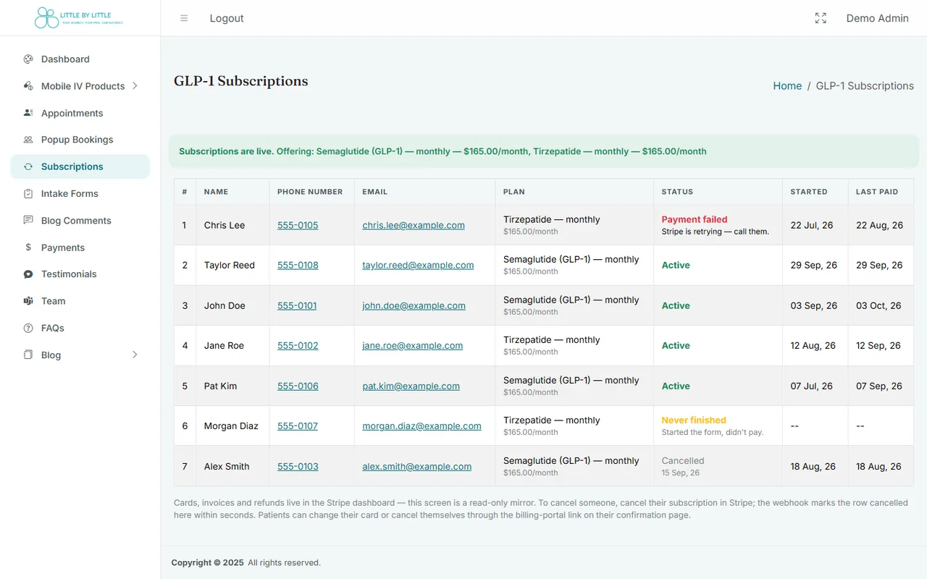Click the Dashboard palette icon

coord(28,59)
